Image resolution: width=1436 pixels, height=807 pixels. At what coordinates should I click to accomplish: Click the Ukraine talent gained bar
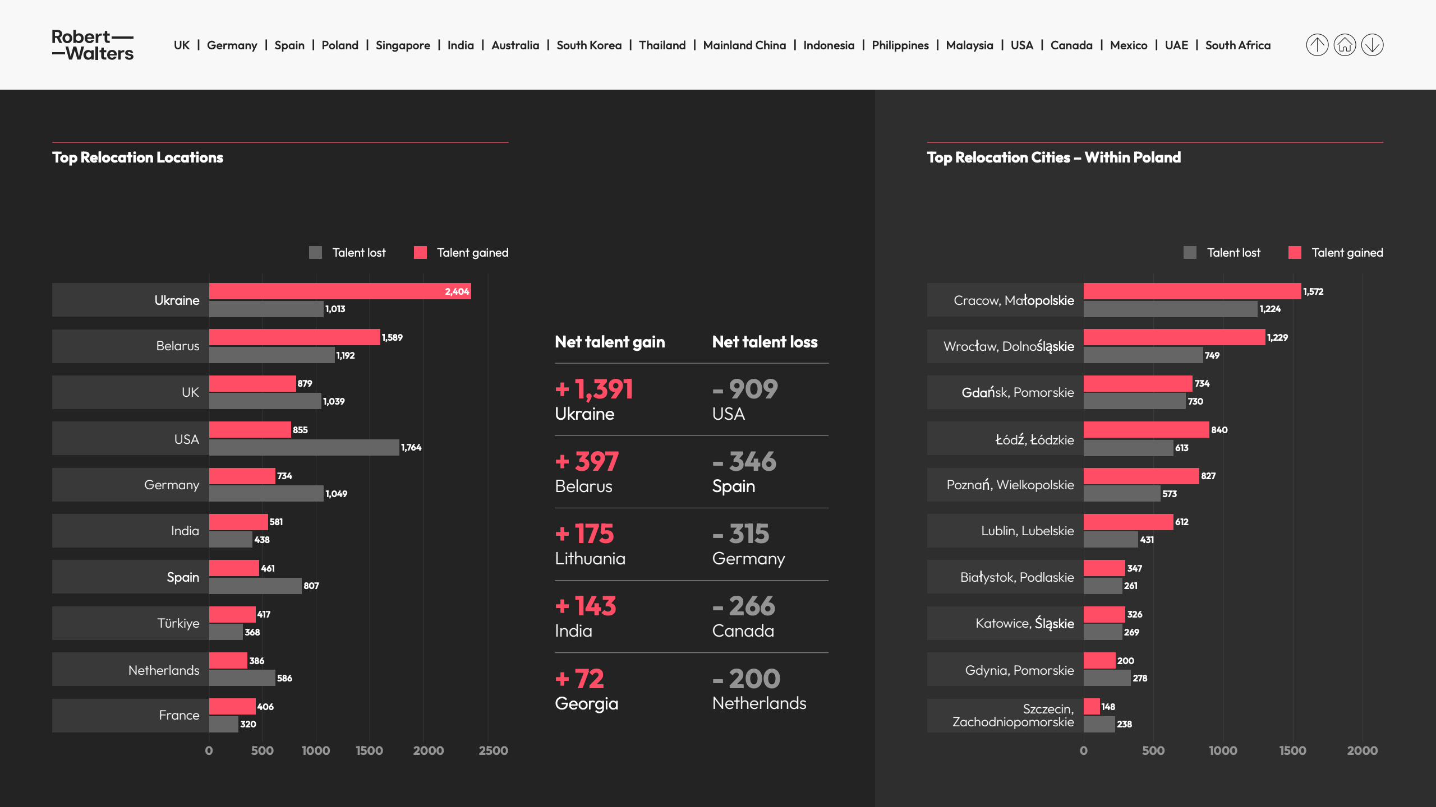tap(339, 291)
